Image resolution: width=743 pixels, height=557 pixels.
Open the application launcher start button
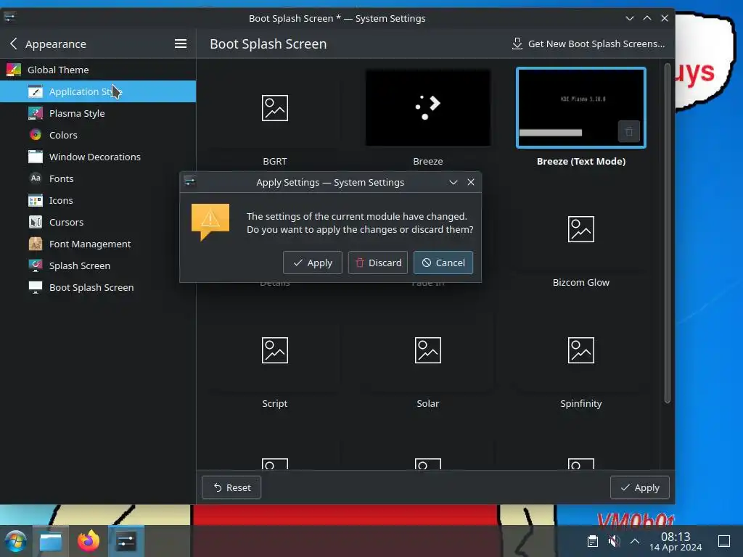[15, 541]
